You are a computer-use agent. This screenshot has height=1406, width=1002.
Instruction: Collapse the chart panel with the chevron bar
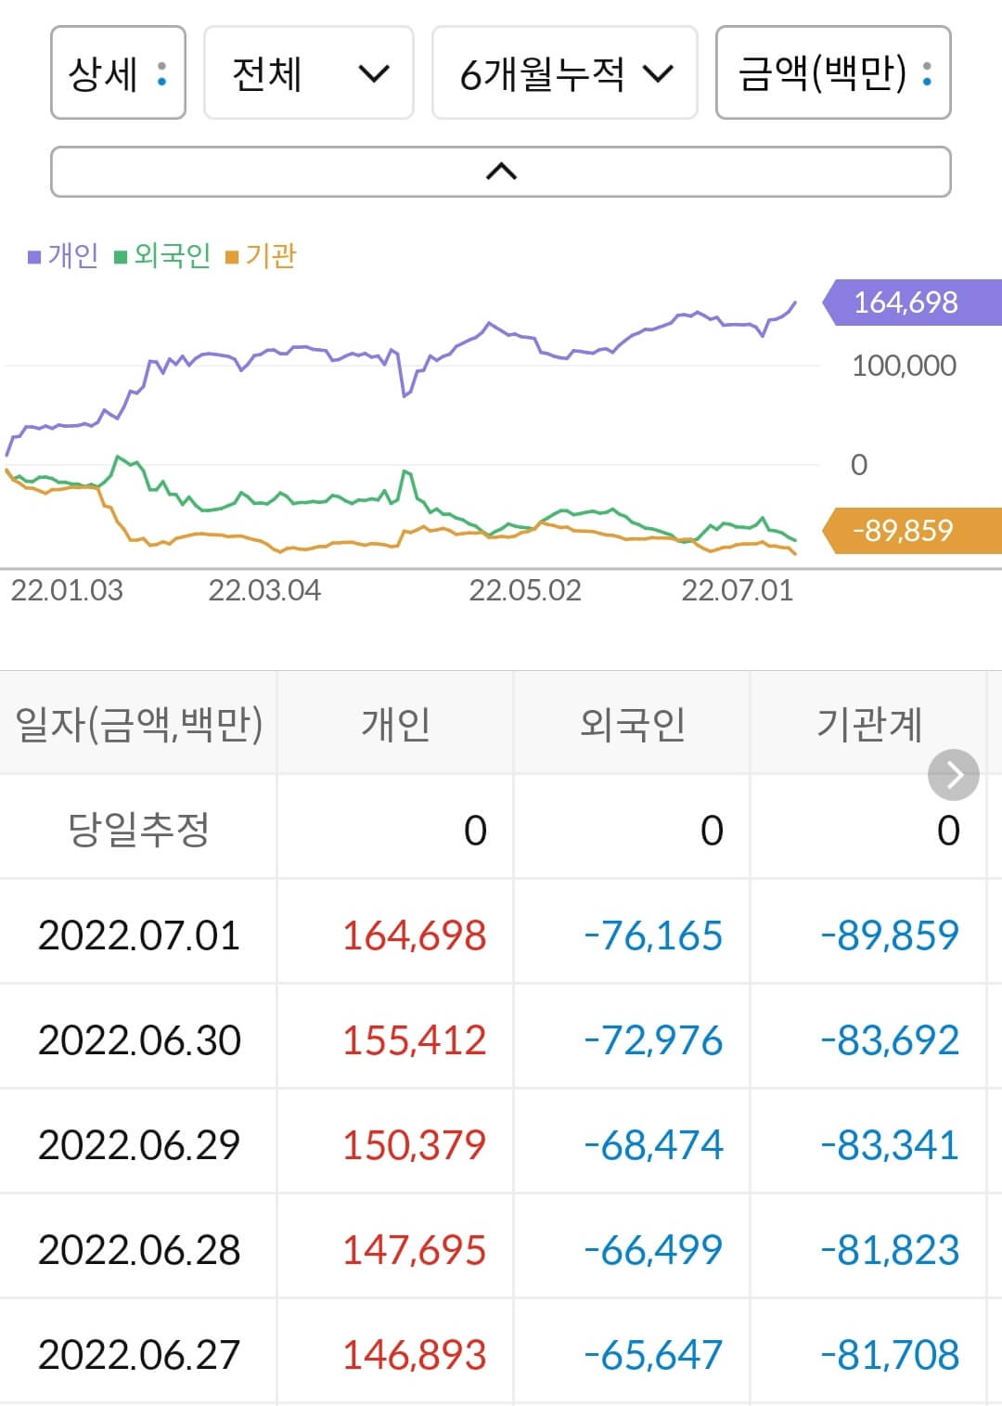click(501, 172)
